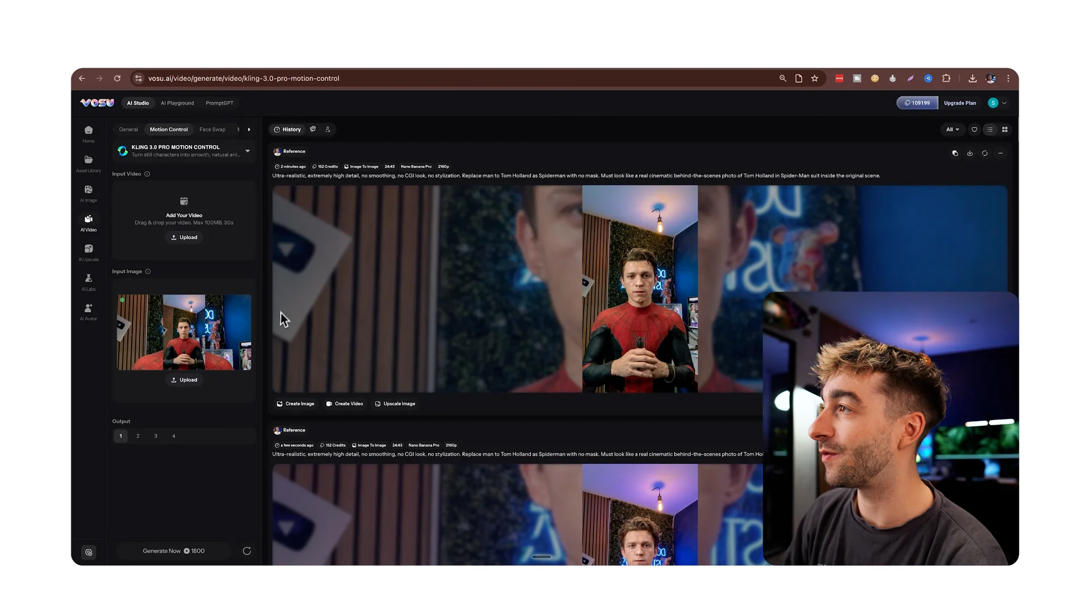Click Upload under Add Your Video
The width and height of the screenshot is (1090, 613).
(x=185, y=238)
